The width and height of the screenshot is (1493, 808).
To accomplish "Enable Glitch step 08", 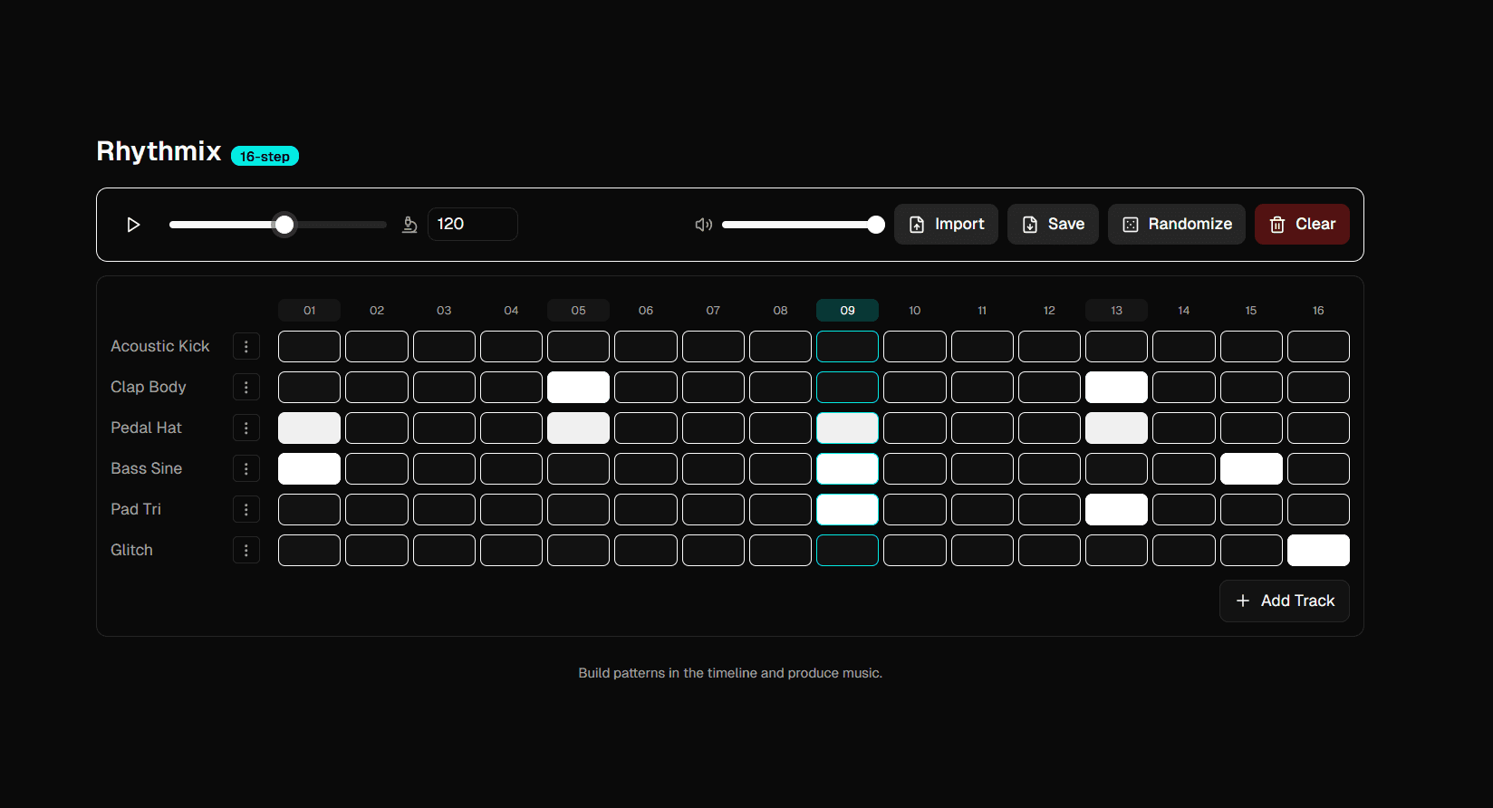I will coord(780,550).
